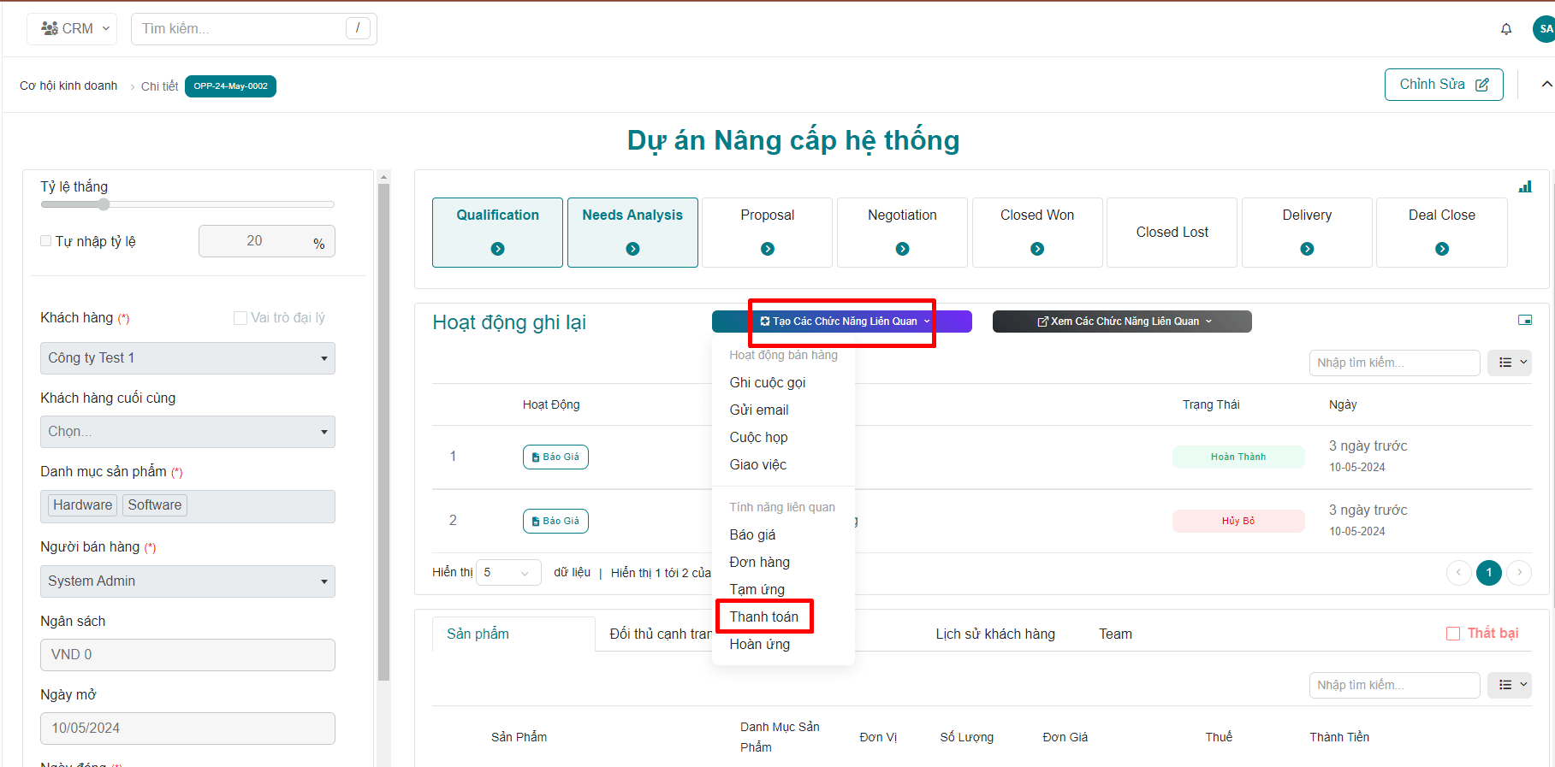Screen dimensions: 1555x767
Task: Click the notification bell icon
Action: click(1506, 29)
